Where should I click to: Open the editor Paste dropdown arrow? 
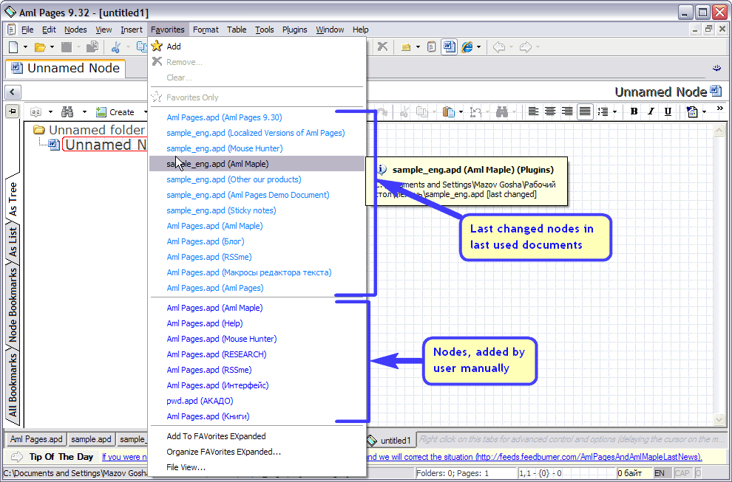[461, 112]
